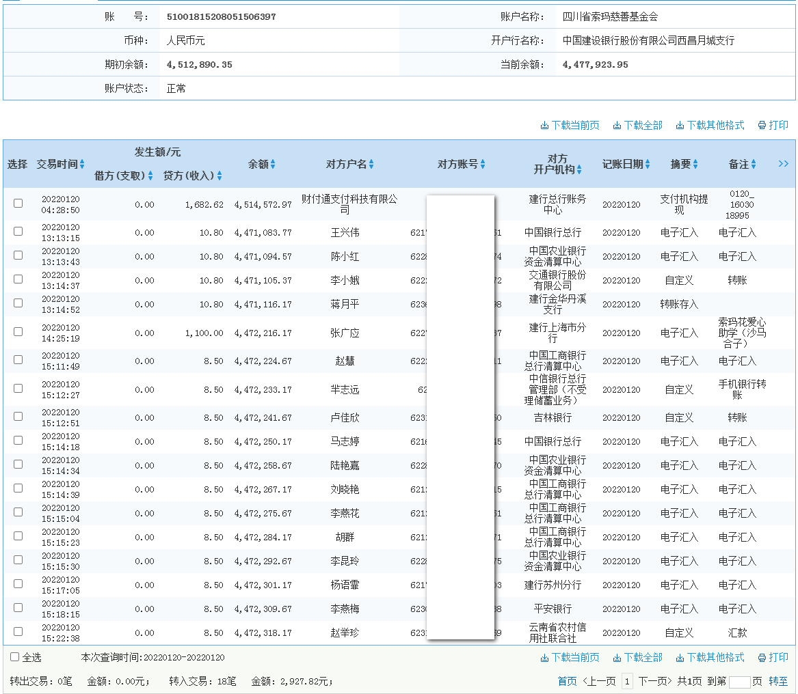Check the 李燕梅 transaction row
This screenshot has height=694, width=798.
tap(18, 607)
